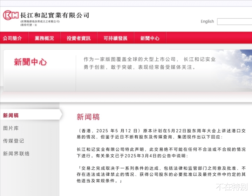The height and width of the screenshot is (196, 252).
Task: Click the red 新闻稿 article heading
Action: click(88, 117)
